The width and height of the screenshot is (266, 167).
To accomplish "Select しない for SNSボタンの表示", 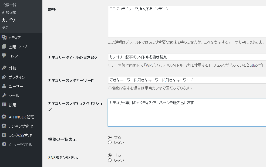I will coord(110,160).
